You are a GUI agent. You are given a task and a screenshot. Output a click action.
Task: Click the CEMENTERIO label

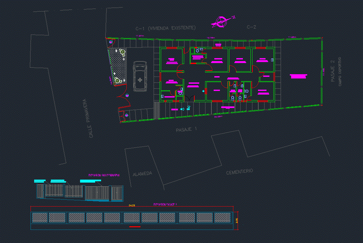coord(240,171)
